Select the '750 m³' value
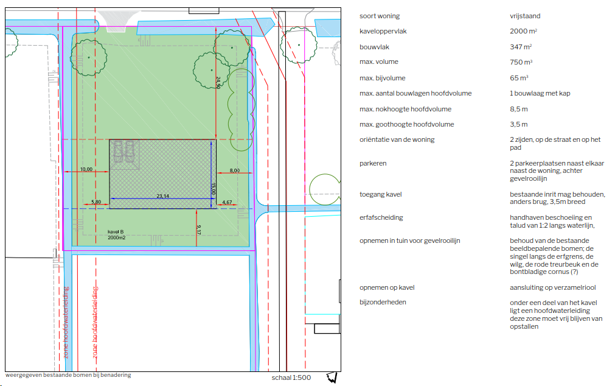The image size is (615, 386). tap(521, 62)
